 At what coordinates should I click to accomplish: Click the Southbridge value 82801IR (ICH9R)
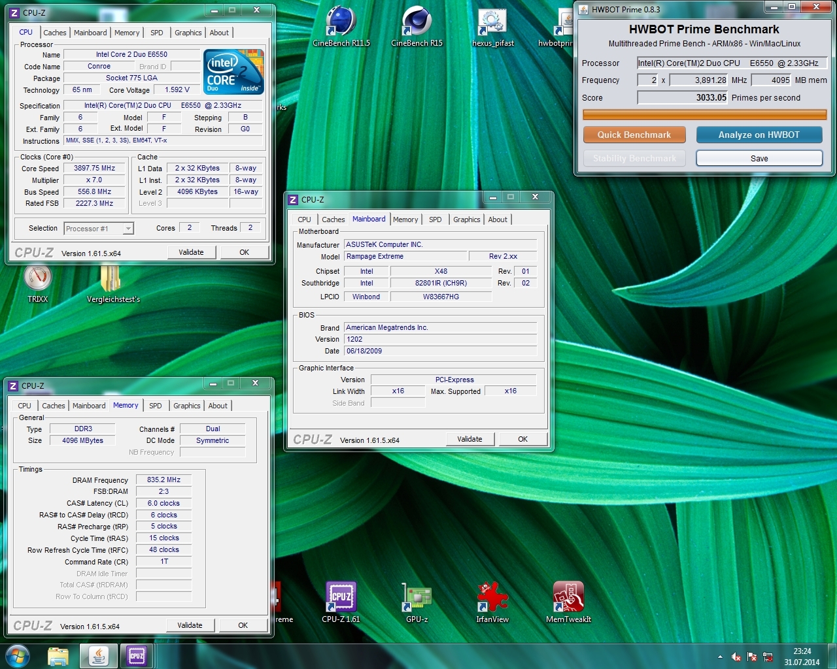coord(441,284)
